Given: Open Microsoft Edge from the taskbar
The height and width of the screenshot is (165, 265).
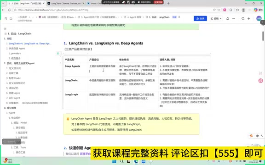Looking at the screenshot, I should (x=136, y=162).
